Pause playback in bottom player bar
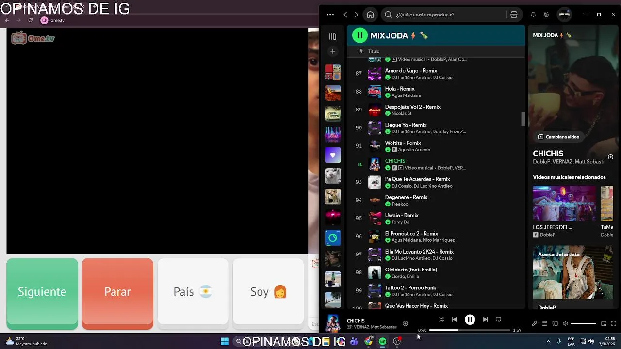The width and height of the screenshot is (621, 349). (x=470, y=319)
